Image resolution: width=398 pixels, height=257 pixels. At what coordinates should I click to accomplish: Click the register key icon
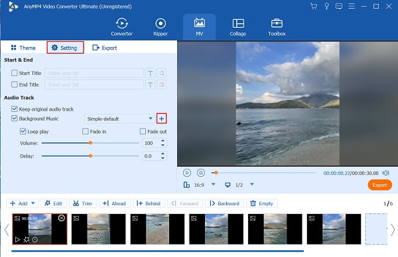(x=326, y=6)
